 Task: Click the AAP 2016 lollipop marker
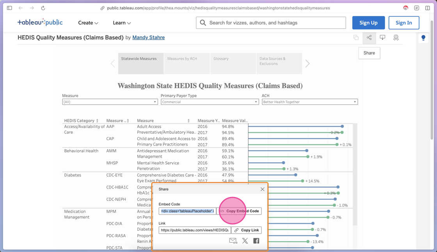click(x=342, y=126)
